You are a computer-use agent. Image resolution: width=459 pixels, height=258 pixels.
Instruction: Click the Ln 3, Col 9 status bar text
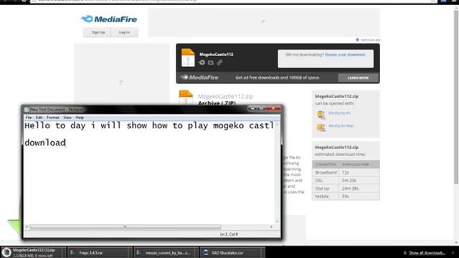229,234
